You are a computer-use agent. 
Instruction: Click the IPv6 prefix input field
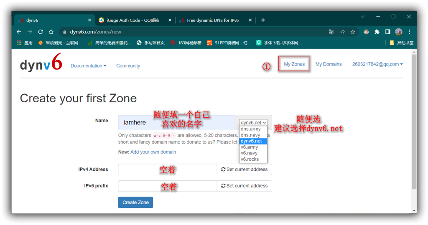tap(168, 186)
